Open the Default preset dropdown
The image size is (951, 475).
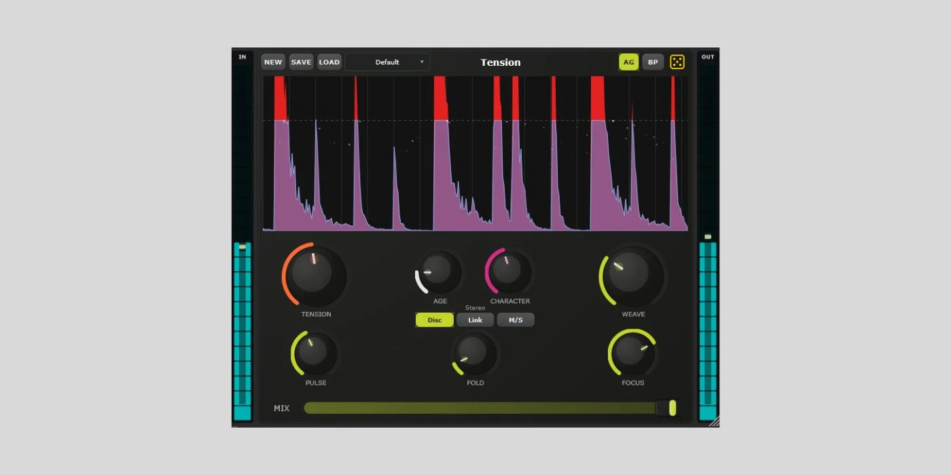pyautogui.click(x=387, y=62)
